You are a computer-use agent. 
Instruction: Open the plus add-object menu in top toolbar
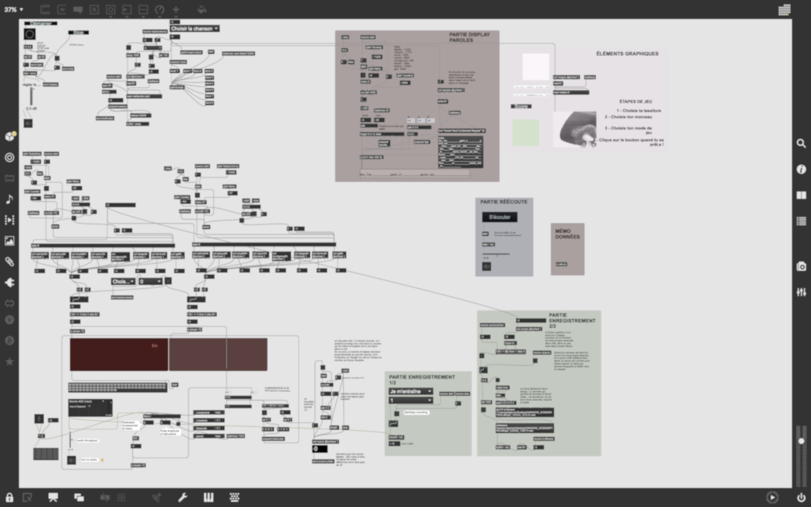[x=176, y=10]
